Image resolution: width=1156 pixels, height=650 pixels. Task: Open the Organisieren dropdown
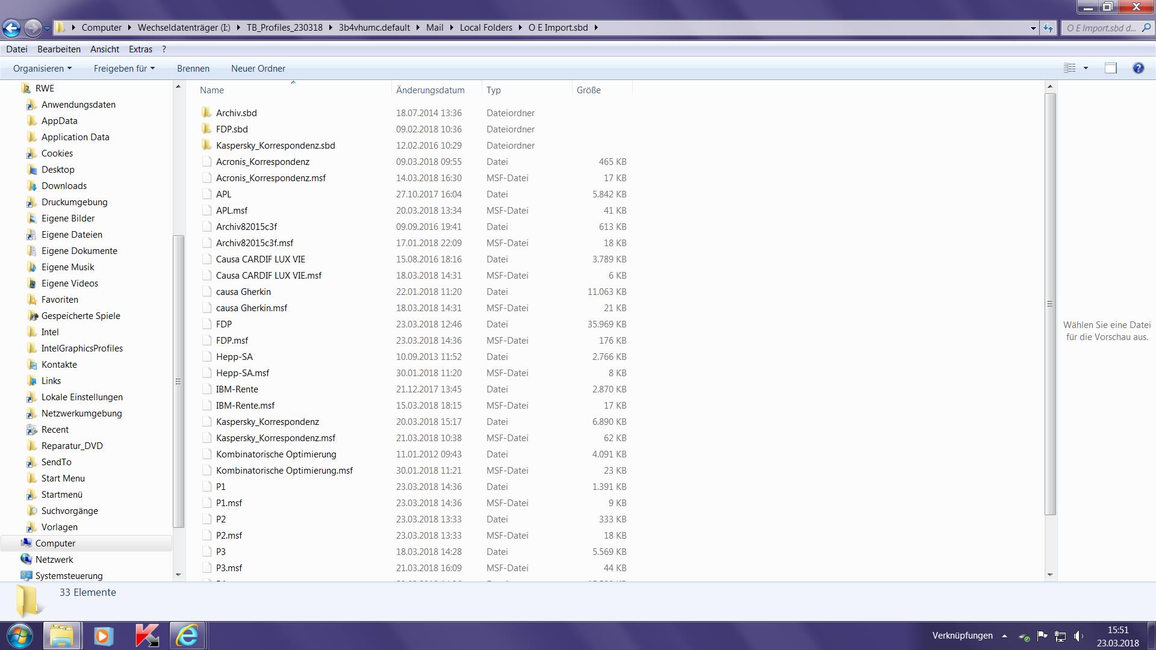point(42,69)
